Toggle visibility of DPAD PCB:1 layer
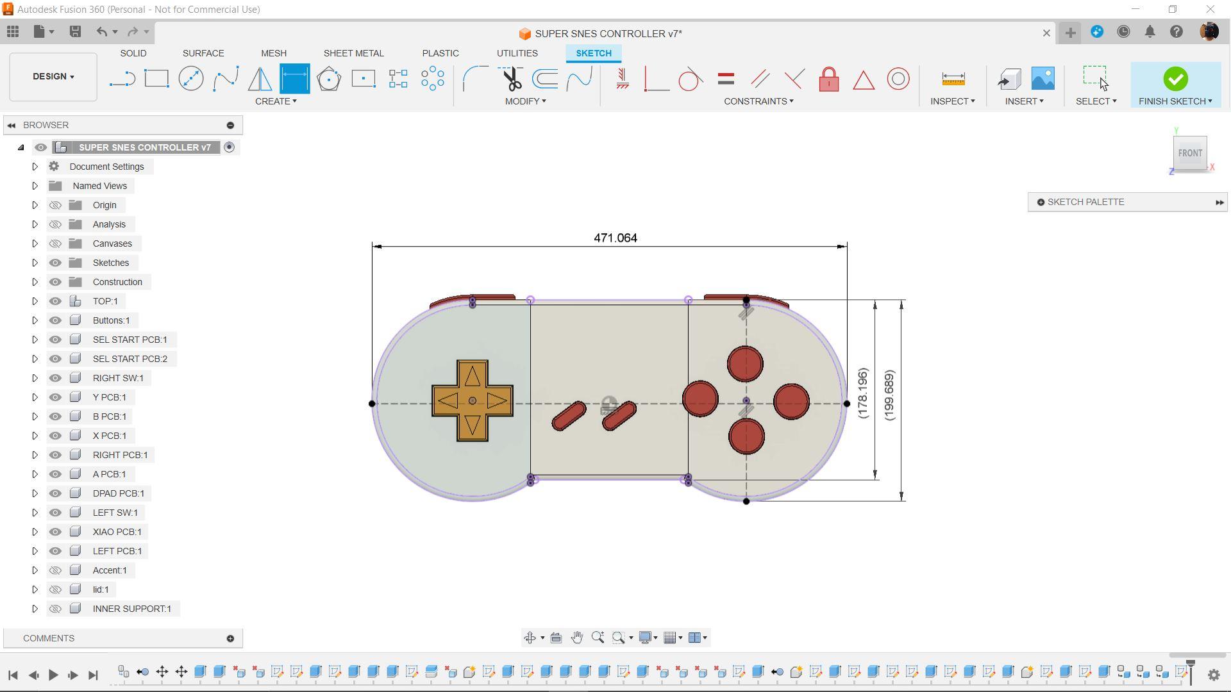This screenshot has height=692, width=1231. pyautogui.click(x=55, y=493)
